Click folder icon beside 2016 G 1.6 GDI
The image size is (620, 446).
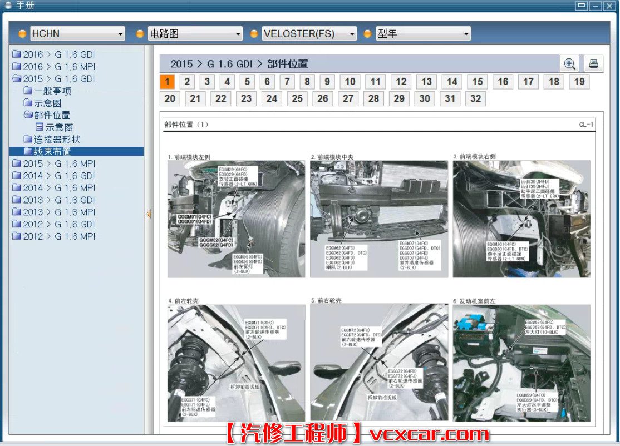click(x=16, y=54)
